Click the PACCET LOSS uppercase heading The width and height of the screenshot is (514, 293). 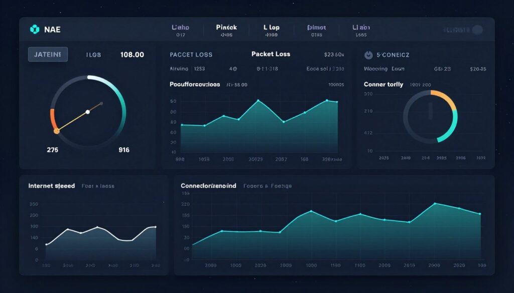[191, 55]
